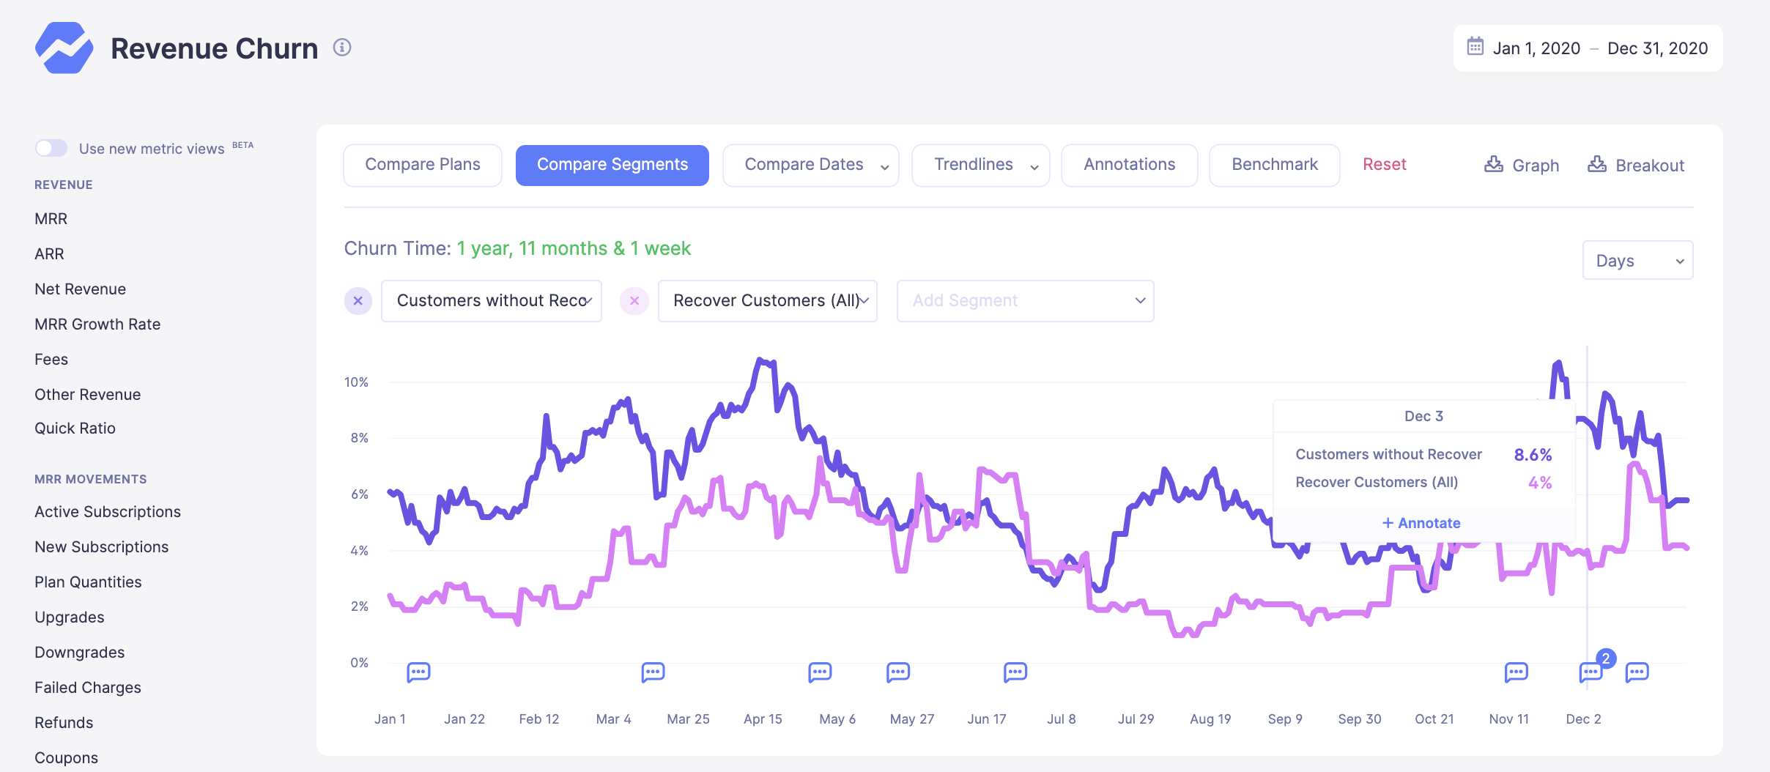Open the Trendlines dropdown

[980, 165]
